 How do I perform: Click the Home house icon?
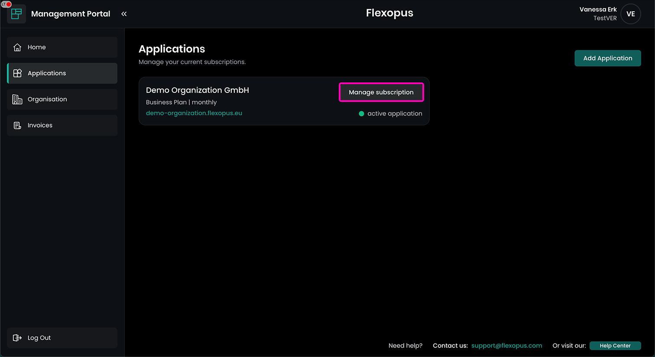(x=17, y=47)
